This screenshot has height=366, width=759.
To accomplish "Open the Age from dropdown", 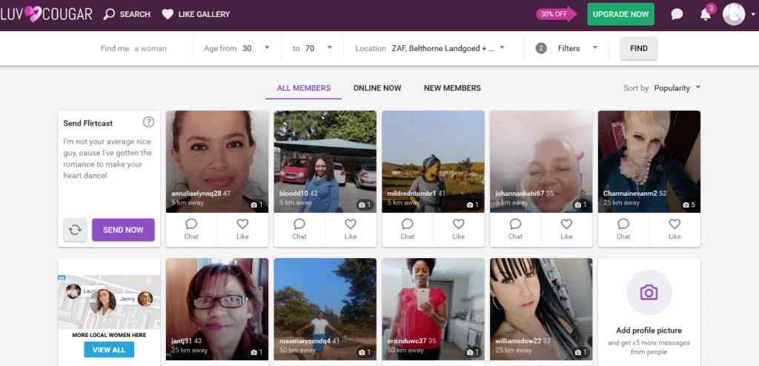I will (x=237, y=48).
